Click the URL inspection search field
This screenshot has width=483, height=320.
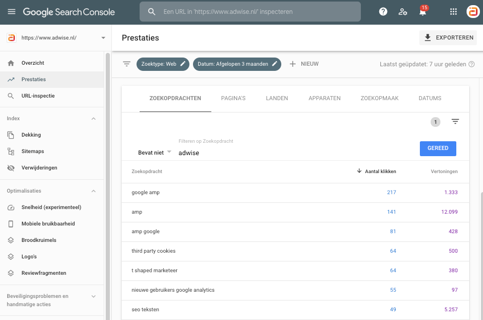click(x=250, y=12)
